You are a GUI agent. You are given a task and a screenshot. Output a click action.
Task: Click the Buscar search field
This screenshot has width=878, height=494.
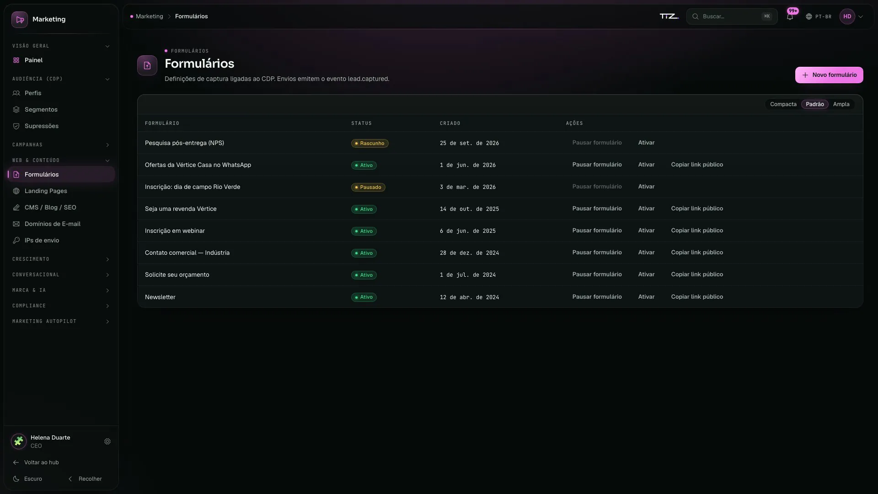(x=732, y=16)
